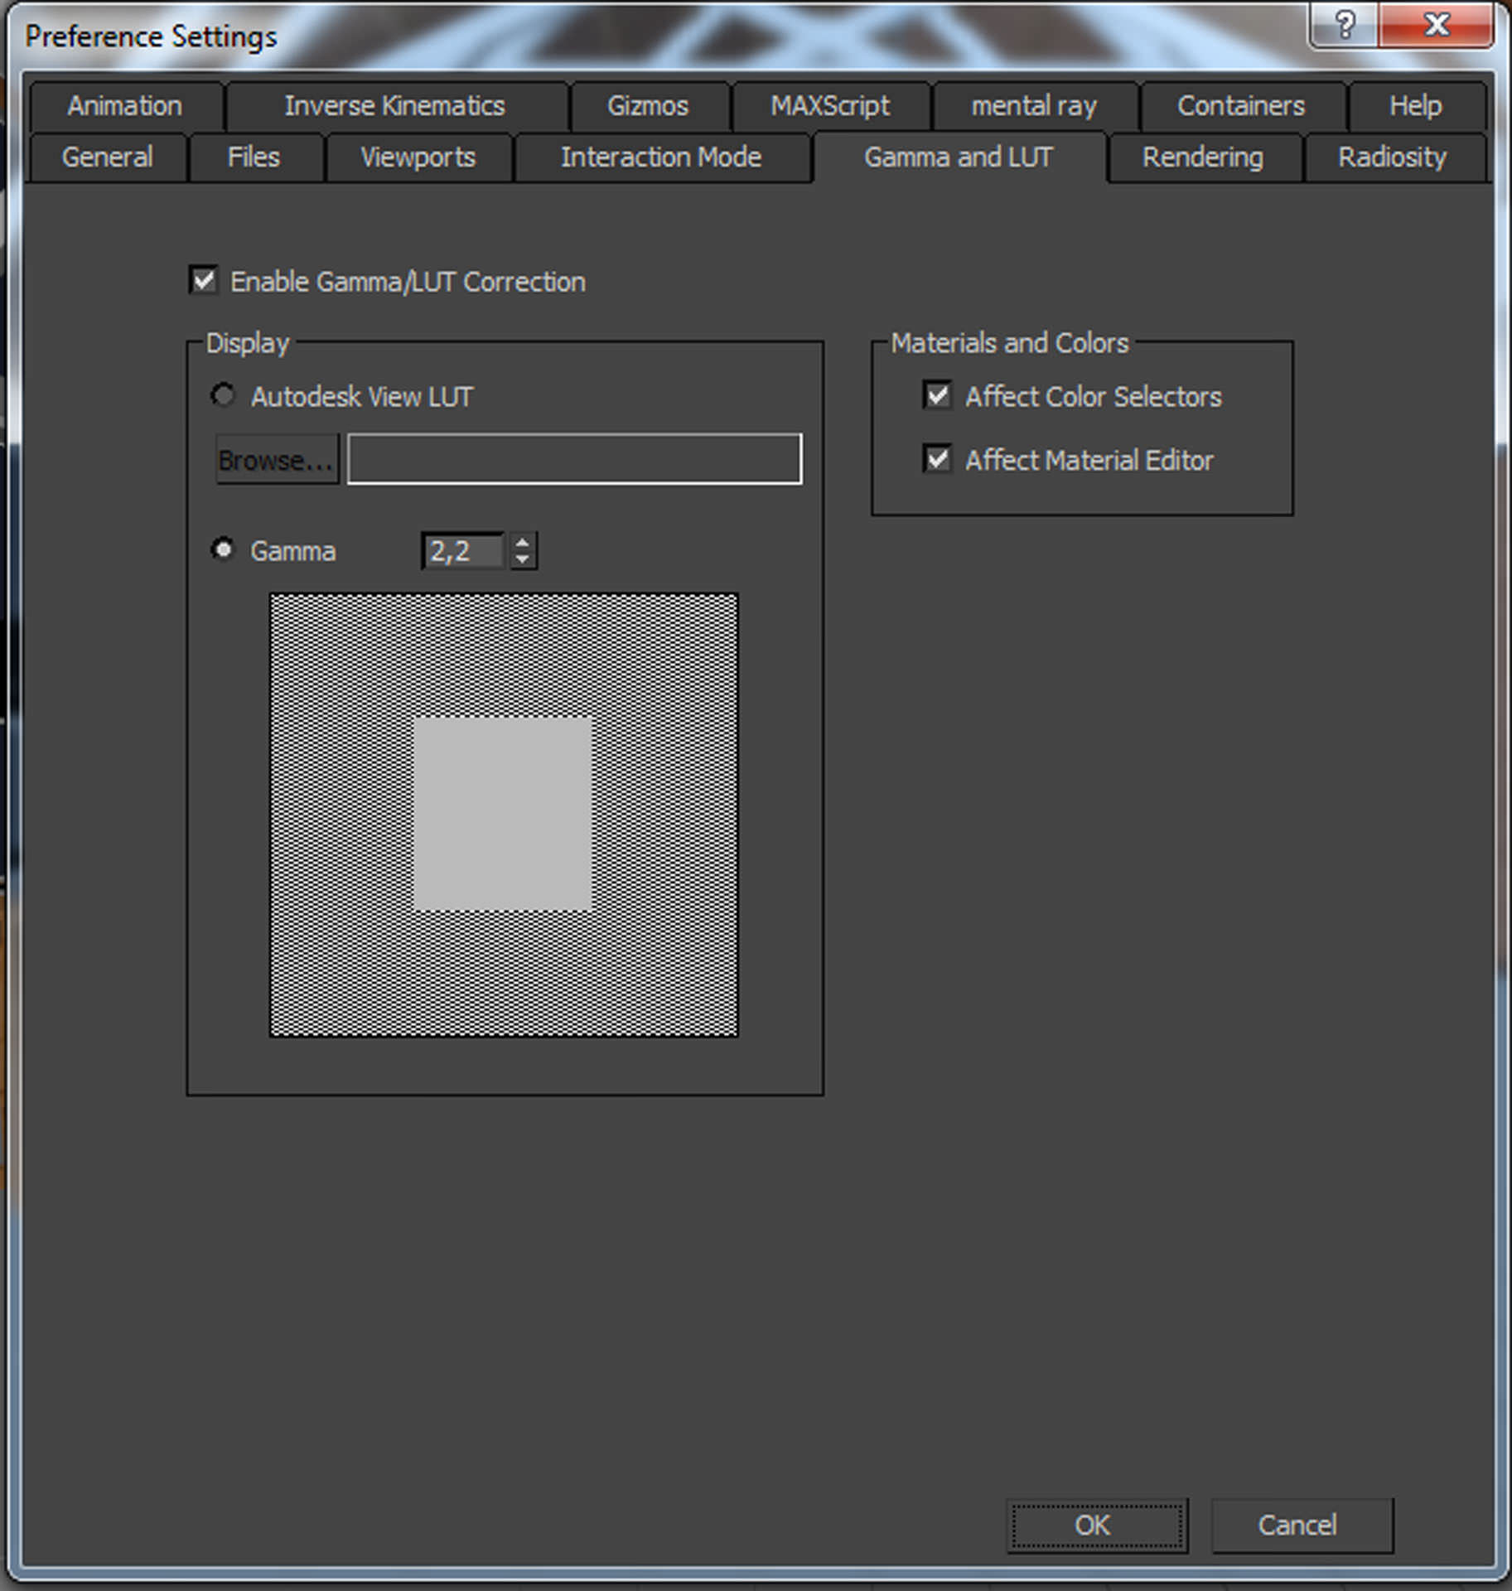Click the Cancel button
The width and height of the screenshot is (1512, 1591).
1302,1526
